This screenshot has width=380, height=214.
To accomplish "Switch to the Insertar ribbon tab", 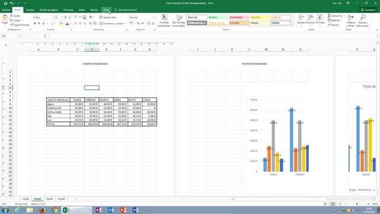I will (30, 10).
